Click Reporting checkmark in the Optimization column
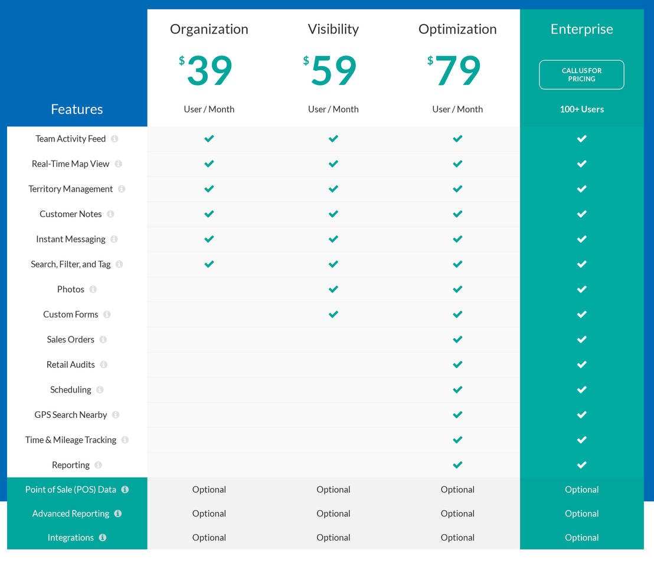Viewport: 654px width, 563px height. click(x=457, y=464)
